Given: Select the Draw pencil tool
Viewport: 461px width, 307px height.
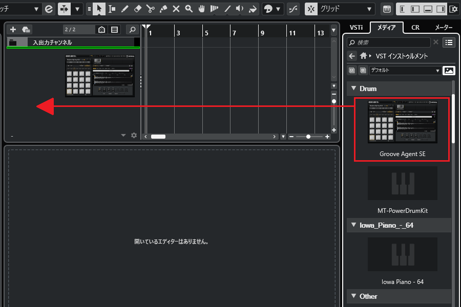Looking at the screenshot, I should coord(124,9).
